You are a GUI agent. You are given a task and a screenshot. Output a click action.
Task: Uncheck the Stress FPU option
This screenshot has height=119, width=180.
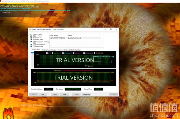point(34,37)
